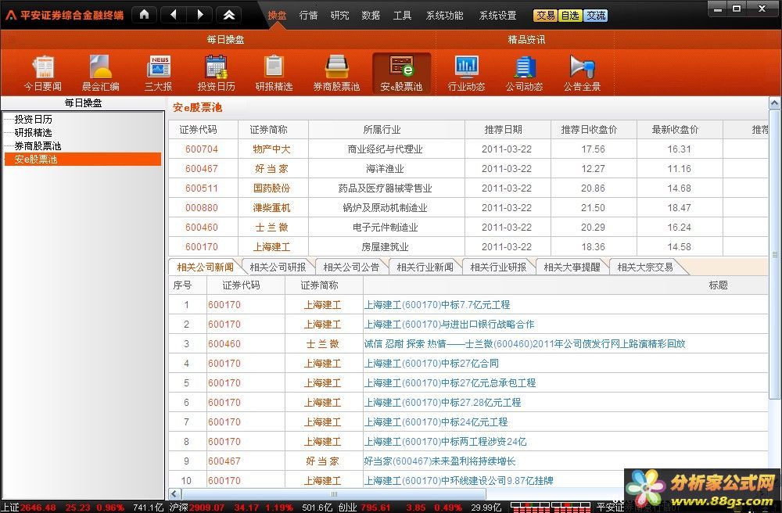Click the 交易 button

click(x=545, y=16)
